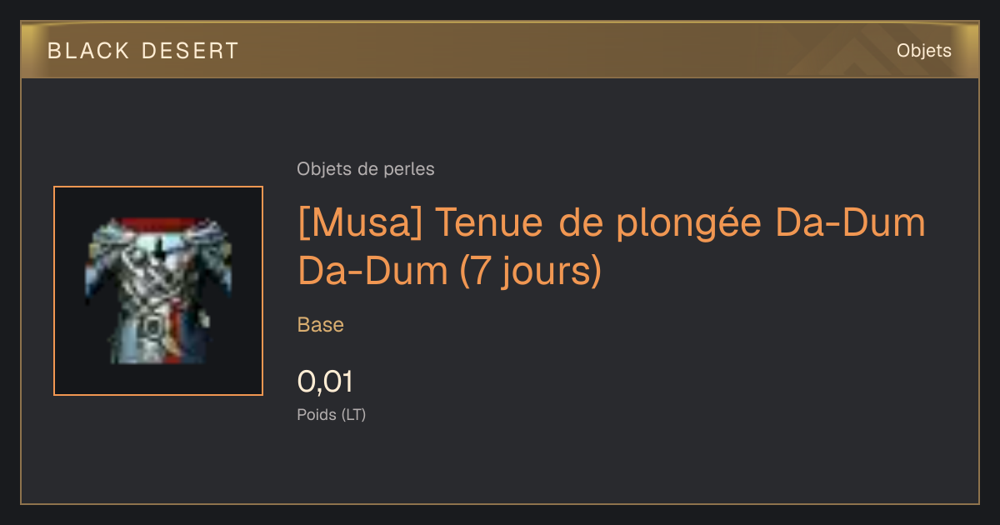1000x525 pixels.
Task: Click the 0,01 weight value
Action: pyautogui.click(x=325, y=382)
